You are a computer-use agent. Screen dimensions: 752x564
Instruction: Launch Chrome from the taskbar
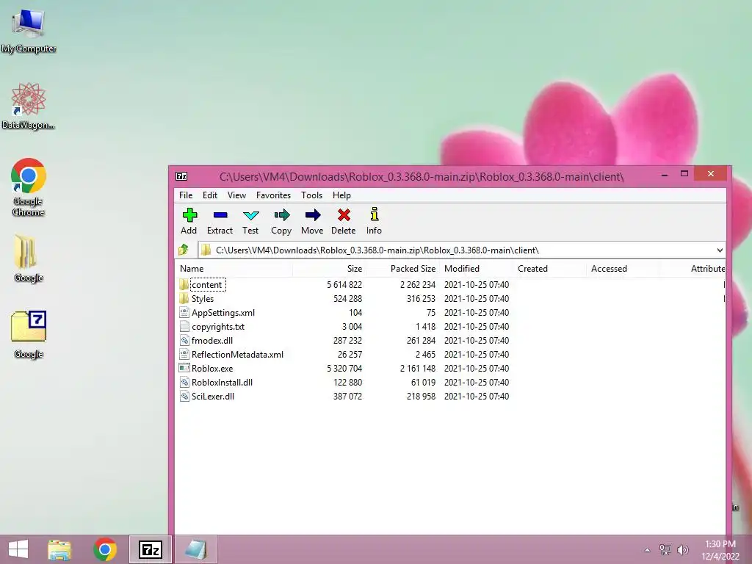(x=105, y=549)
